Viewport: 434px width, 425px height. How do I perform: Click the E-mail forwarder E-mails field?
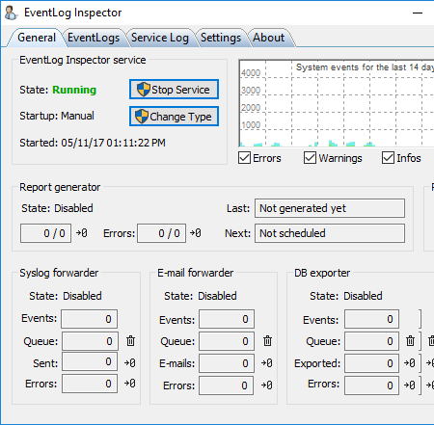pyautogui.click(x=227, y=363)
